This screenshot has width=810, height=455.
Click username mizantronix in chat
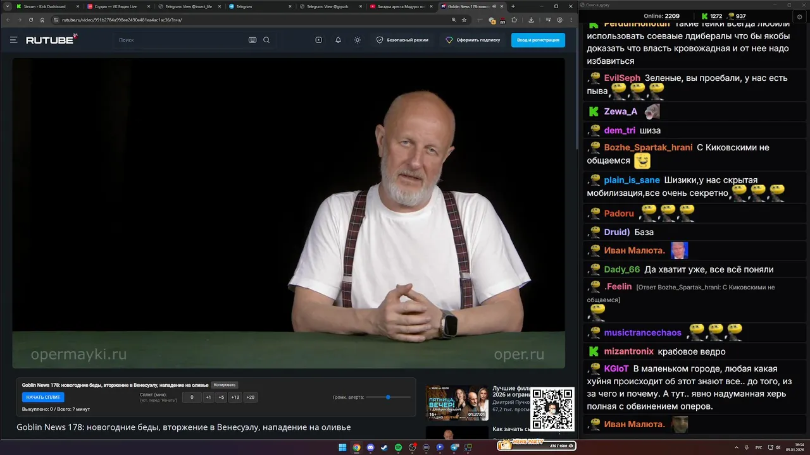pos(628,351)
